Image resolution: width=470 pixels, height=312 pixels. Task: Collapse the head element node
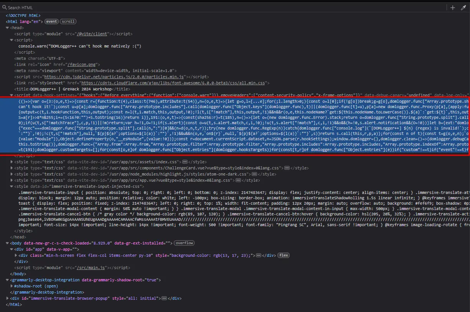point(8,28)
